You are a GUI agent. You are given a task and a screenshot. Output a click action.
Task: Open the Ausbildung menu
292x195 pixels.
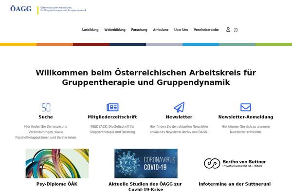90,30
